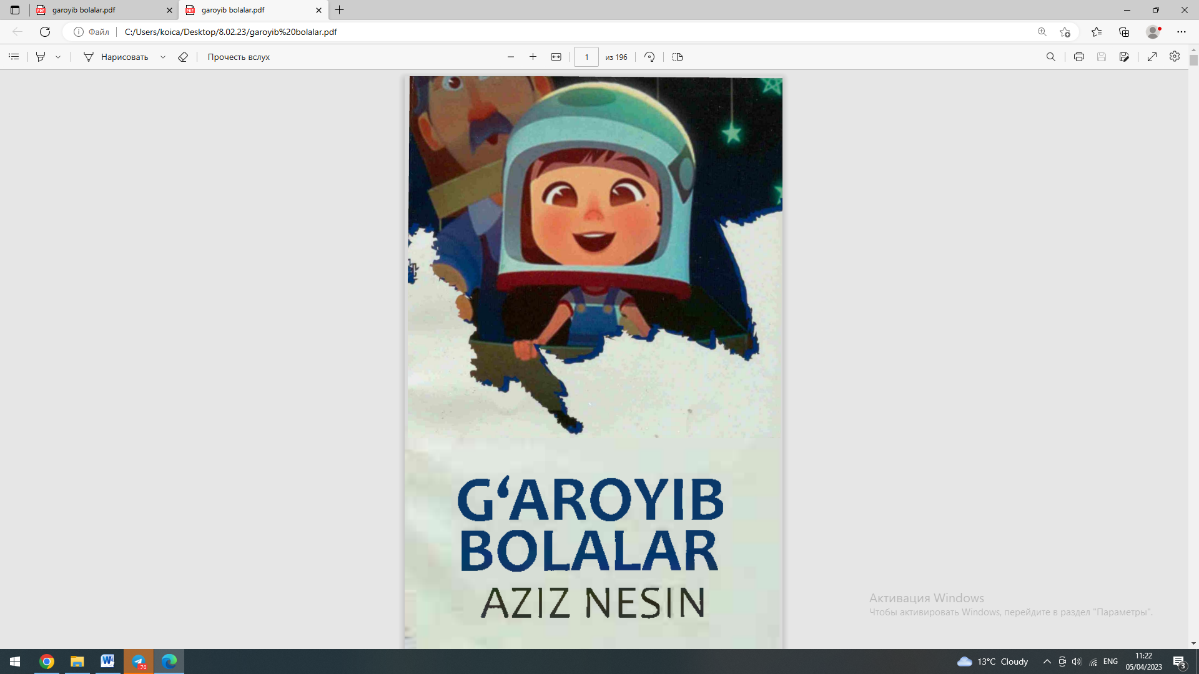
Task: Open the Favorites list
Action: (x=1097, y=32)
